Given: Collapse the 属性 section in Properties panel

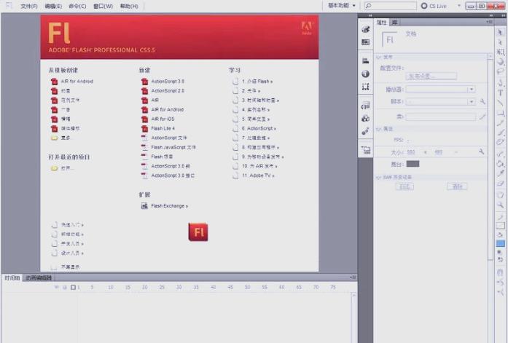Looking at the screenshot, I should [x=378, y=129].
